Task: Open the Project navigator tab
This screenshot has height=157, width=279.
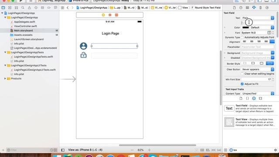Action: pos(3,8)
